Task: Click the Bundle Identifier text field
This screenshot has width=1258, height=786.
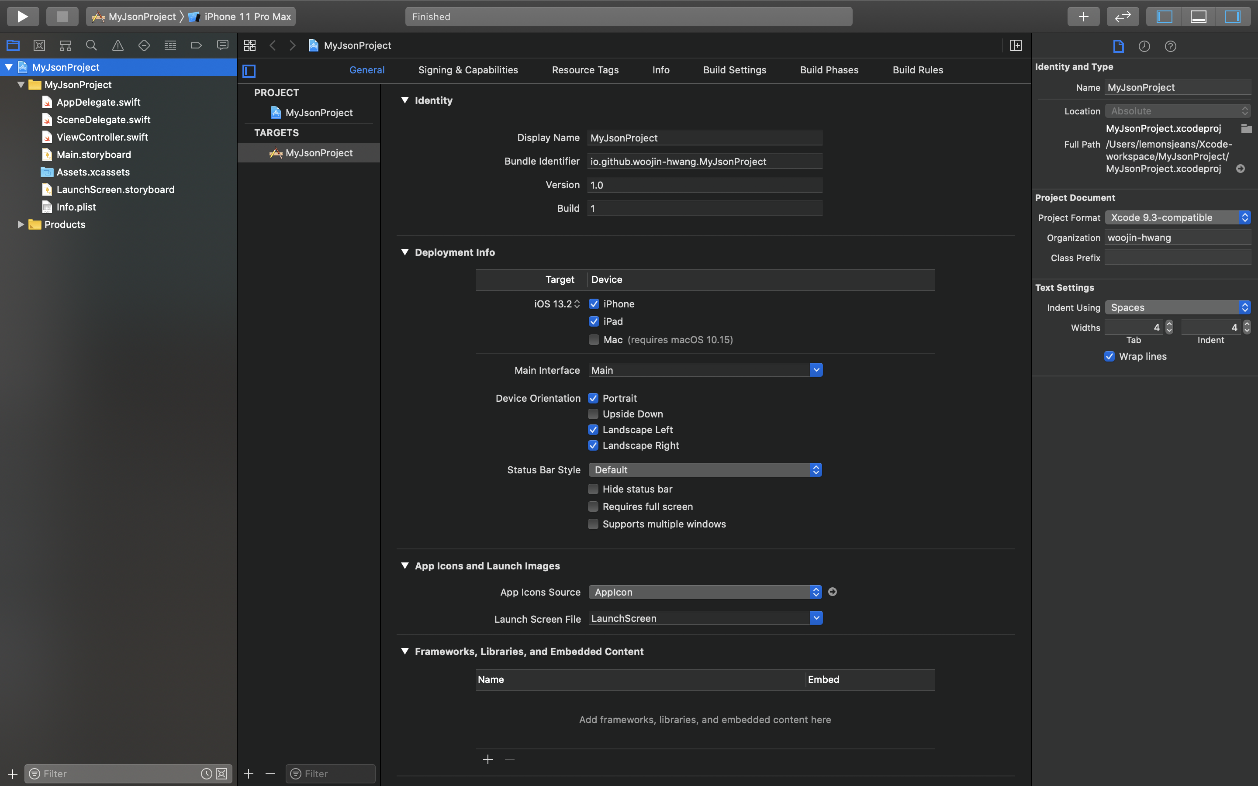Action: click(x=704, y=162)
